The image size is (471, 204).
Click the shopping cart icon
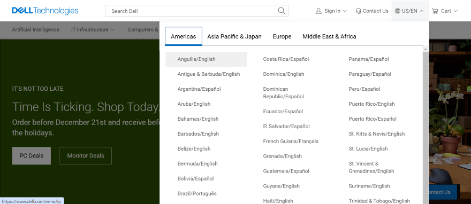435,11
